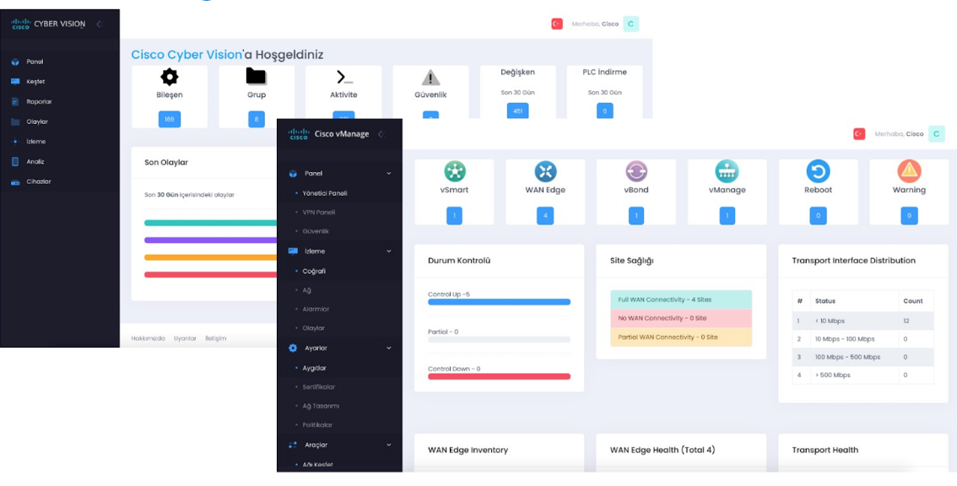The height and width of the screenshot is (486, 957).
Task: Click the Bileşen gear icon
Action: (x=169, y=78)
